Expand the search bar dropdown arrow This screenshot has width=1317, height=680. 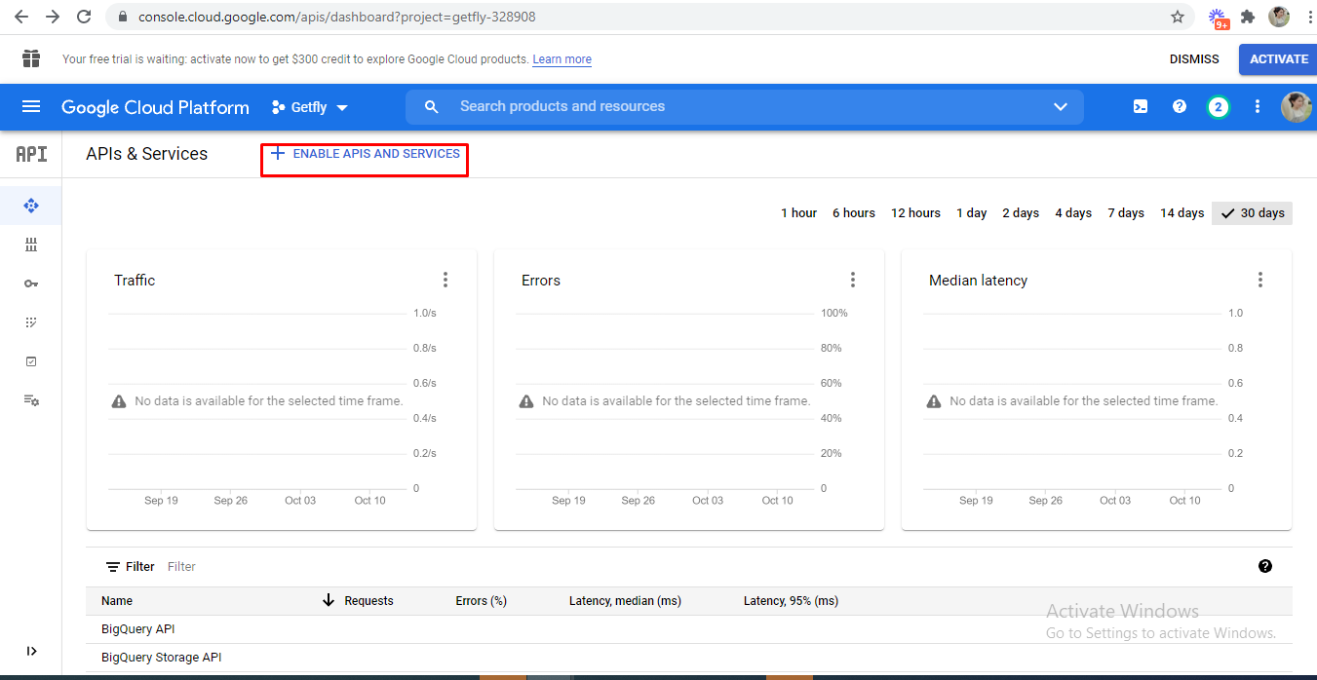1061,107
